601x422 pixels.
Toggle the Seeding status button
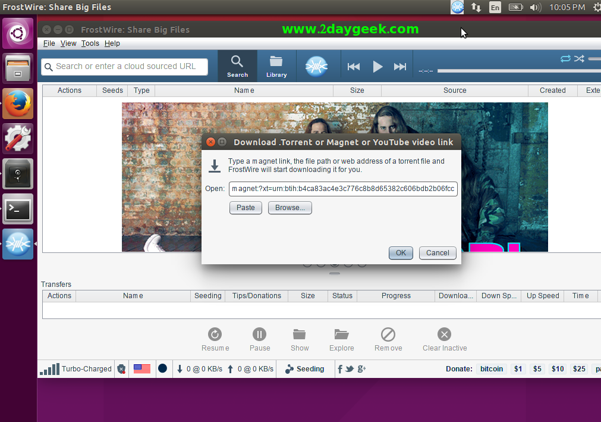305,369
